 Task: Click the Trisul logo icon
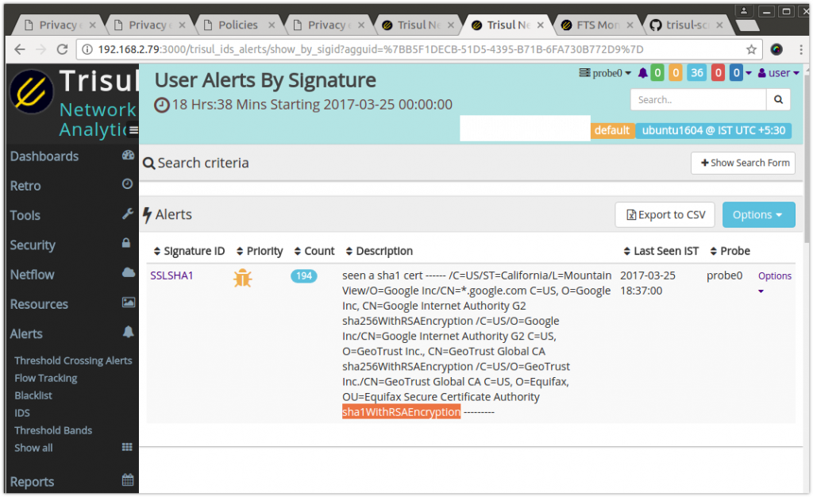[x=32, y=92]
